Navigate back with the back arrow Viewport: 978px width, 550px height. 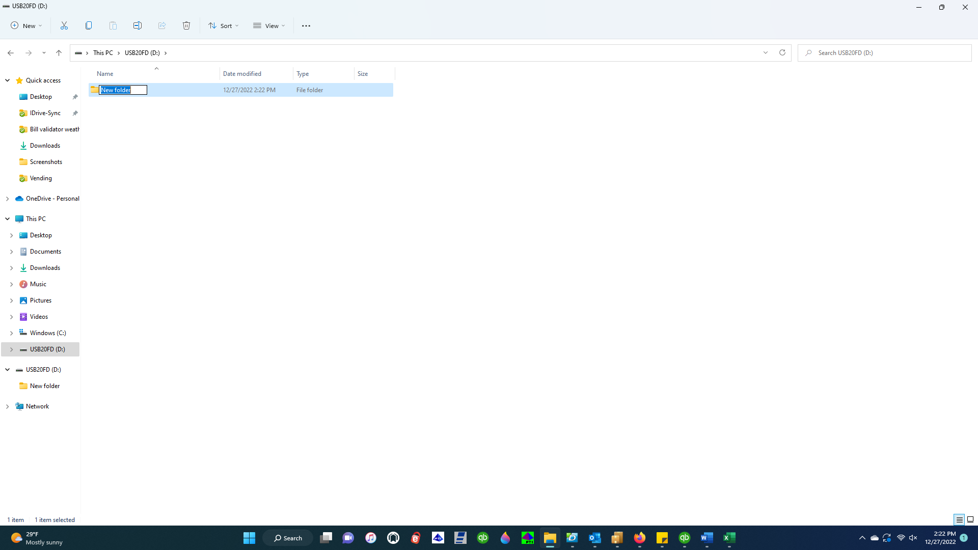(x=11, y=52)
